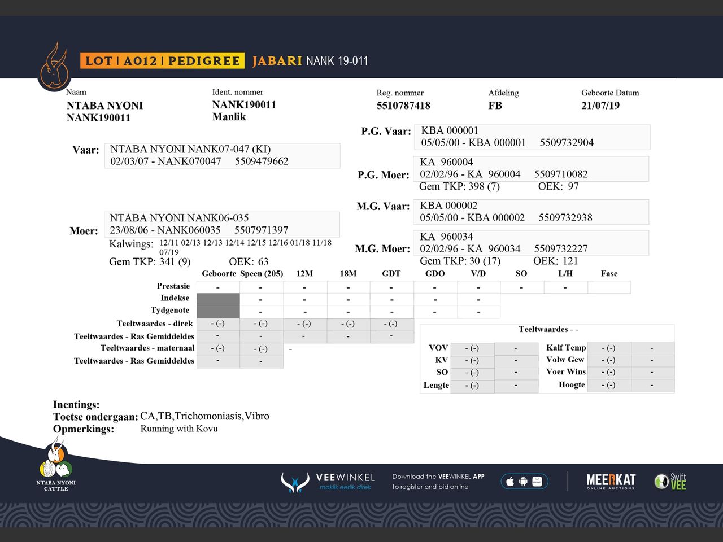This screenshot has height=542, width=723.
Task: Click the Veewinkel horns logo
Action: coord(295,482)
